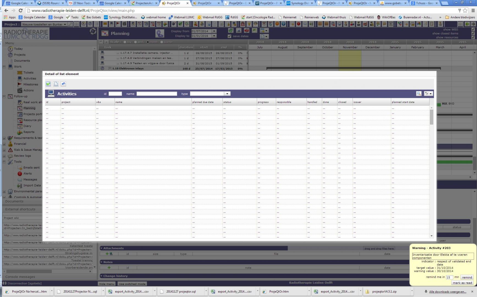
Task: Click the Activities dialog vertical scrollbar thumb
Action: click(431, 117)
